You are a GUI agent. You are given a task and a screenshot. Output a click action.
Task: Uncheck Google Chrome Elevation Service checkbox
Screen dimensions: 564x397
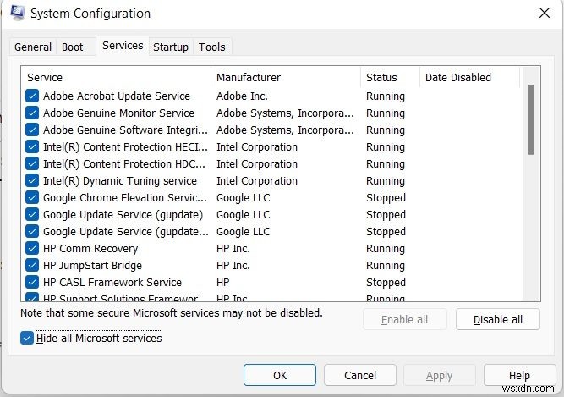point(32,197)
